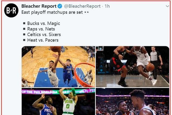Expand the tweet options chevron
The width and height of the screenshot is (172, 115).
pyautogui.click(x=167, y=6)
